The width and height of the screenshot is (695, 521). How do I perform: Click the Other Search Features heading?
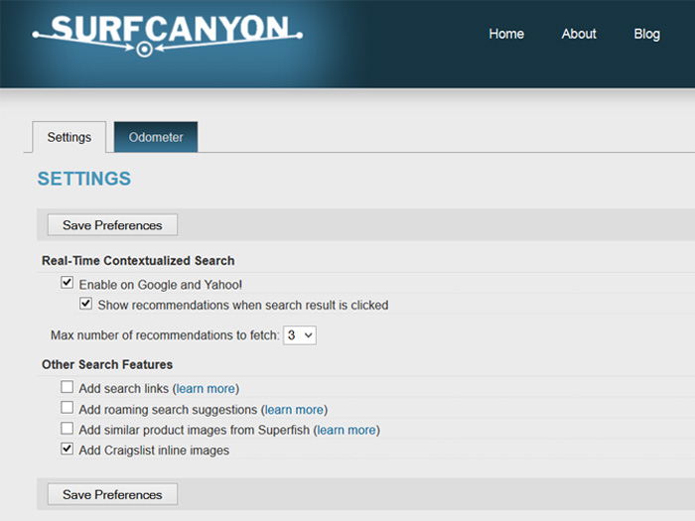pyautogui.click(x=107, y=364)
